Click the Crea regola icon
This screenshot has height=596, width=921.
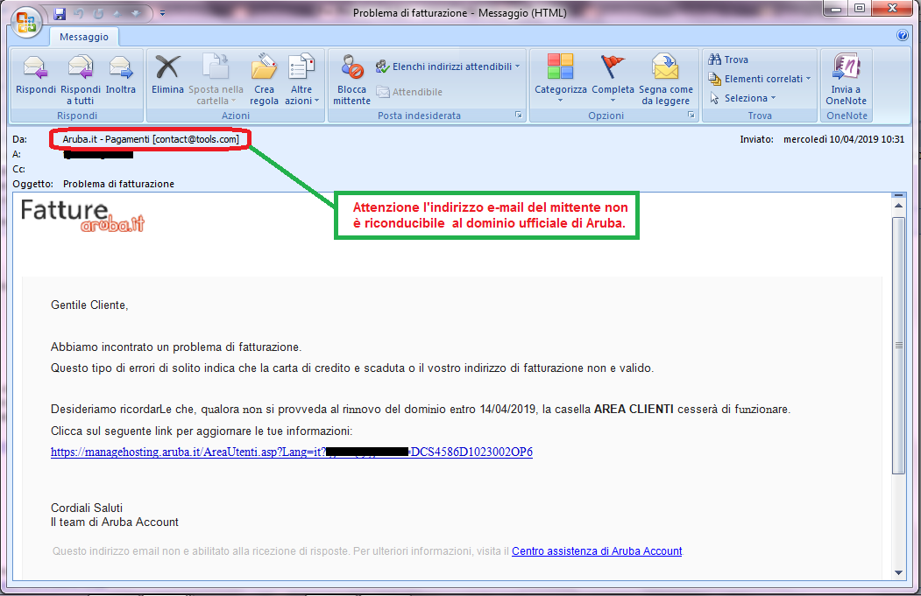point(264,79)
